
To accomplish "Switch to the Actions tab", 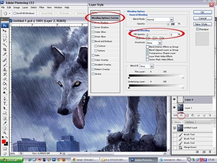I will [190, 122].
